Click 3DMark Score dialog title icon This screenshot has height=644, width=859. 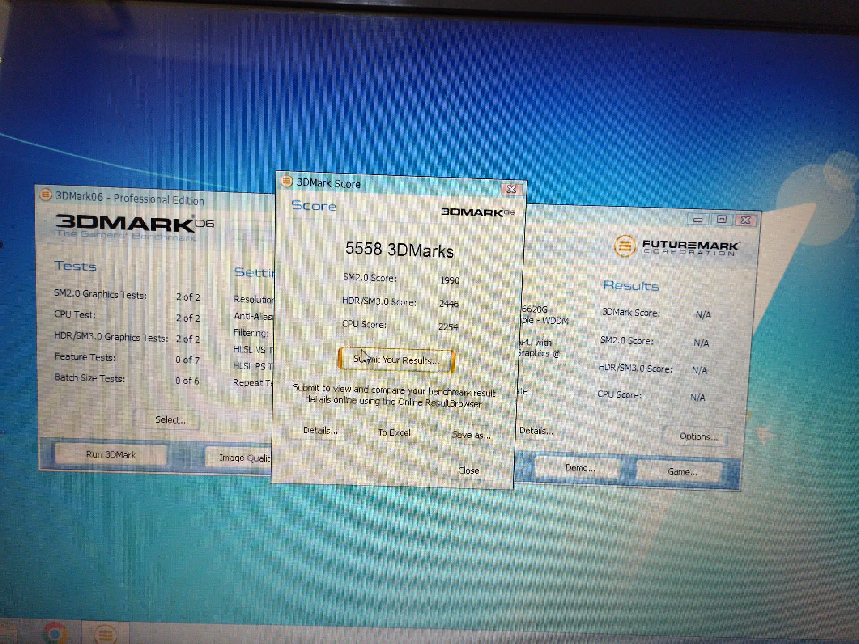pyautogui.click(x=286, y=181)
